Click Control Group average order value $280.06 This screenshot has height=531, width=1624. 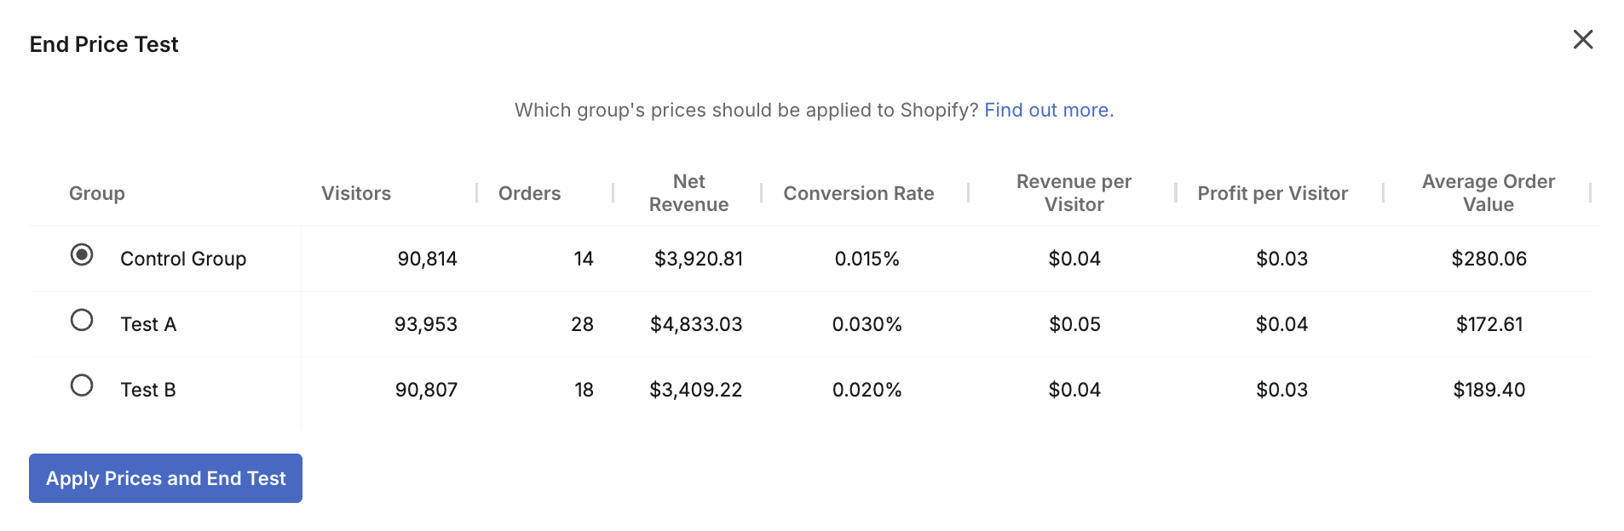pos(1489,259)
